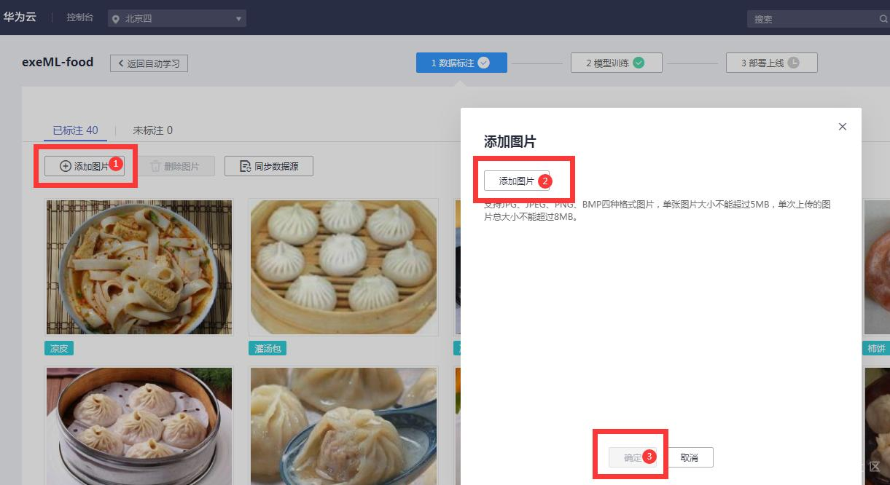
Task: Click the location pin icon in region selector
Action: (116, 19)
